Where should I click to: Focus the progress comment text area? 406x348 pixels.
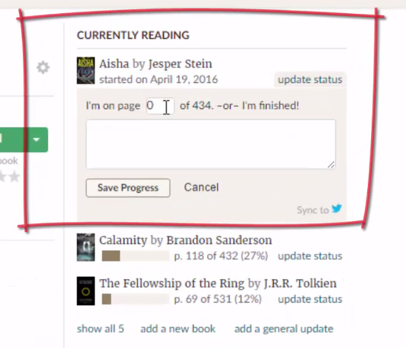pos(211,144)
